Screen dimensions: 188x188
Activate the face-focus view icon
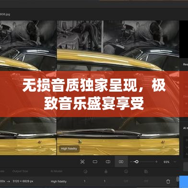[82, 162]
